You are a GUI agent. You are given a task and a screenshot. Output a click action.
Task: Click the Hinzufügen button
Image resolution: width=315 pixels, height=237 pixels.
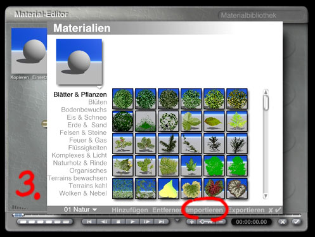pyautogui.click(x=130, y=210)
